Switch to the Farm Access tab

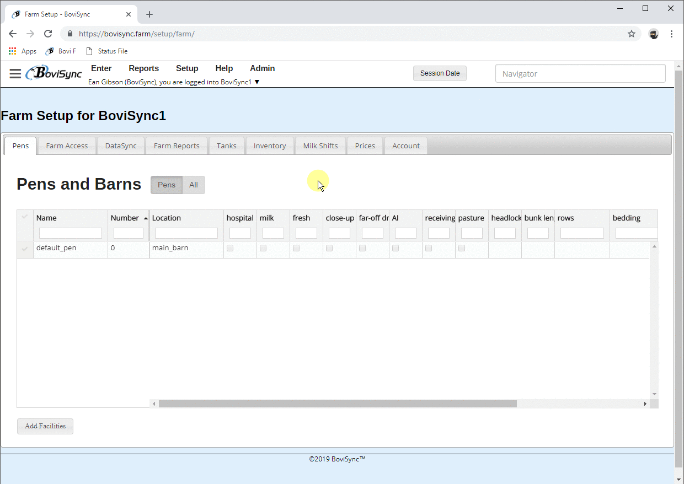point(67,146)
